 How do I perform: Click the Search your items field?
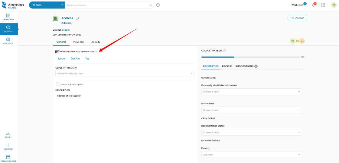point(107,5)
